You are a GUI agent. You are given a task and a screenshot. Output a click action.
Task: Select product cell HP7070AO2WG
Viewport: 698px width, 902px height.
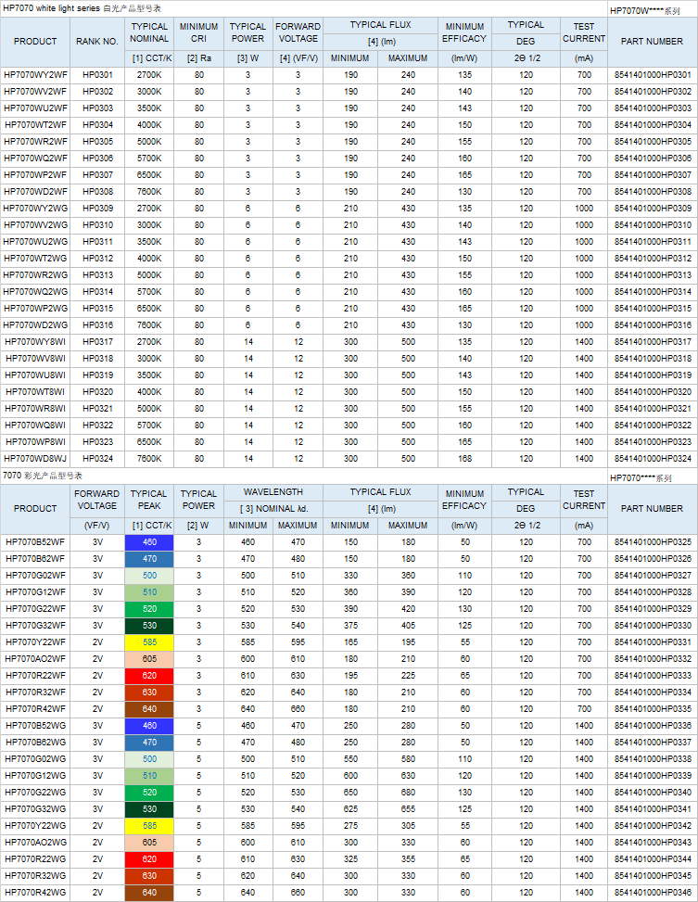coord(35,843)
